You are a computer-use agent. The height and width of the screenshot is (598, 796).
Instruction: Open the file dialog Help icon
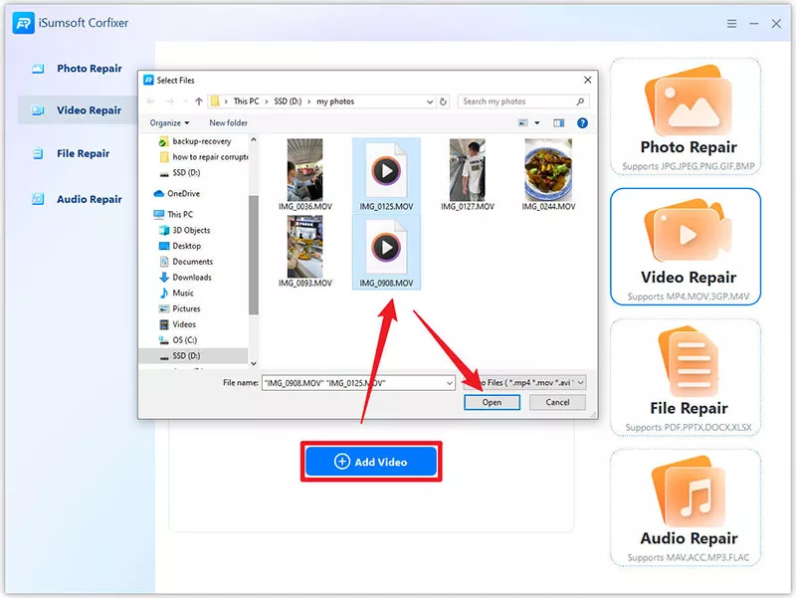click(582, 122)
